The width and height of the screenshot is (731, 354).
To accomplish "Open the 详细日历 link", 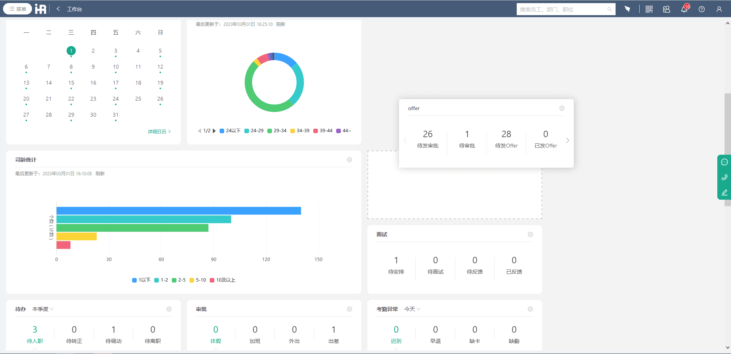I will 159,131.
